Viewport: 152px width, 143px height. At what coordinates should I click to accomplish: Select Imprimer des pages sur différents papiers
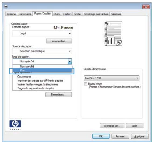tap(40, 81)
